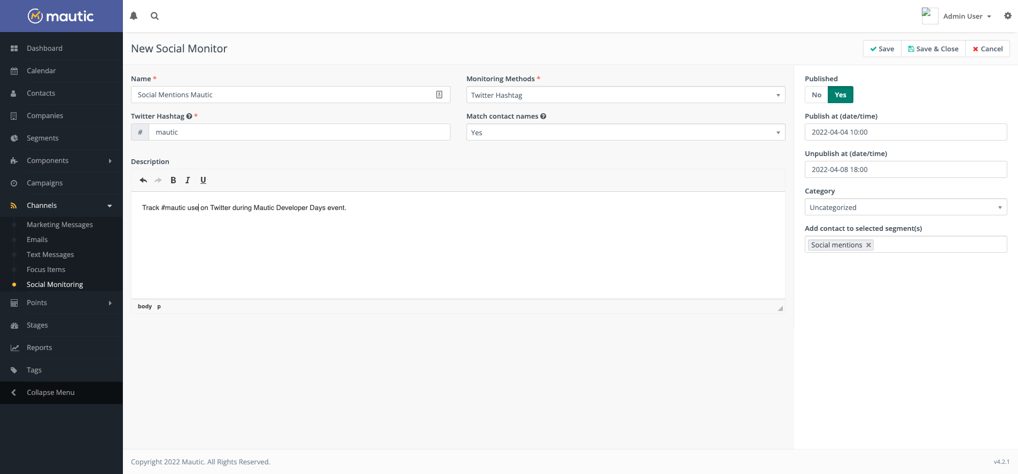Click the Publish at date field
The image size is (1018, 474).
905,132
